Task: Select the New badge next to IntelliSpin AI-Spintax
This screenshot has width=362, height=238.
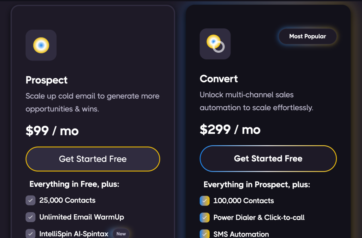Action: coord(121,234)
